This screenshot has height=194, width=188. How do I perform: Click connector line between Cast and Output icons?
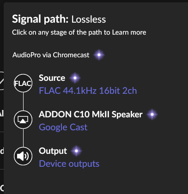pyautogui.click(x=23, y=138)
